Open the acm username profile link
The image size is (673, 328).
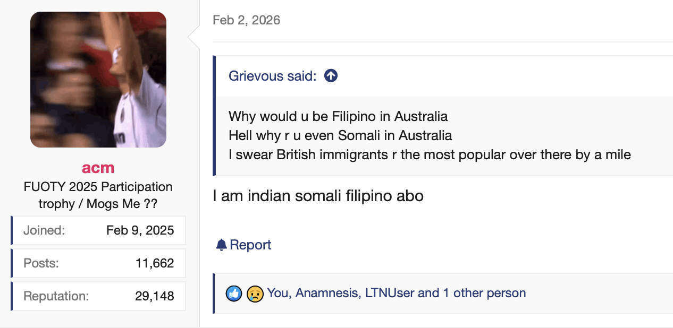98,168
